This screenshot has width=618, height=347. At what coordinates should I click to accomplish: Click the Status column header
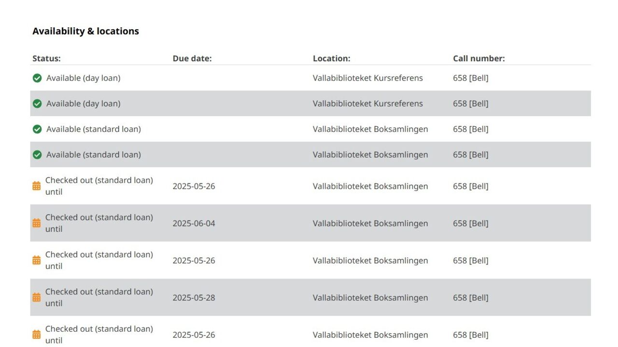click(46, 58)
